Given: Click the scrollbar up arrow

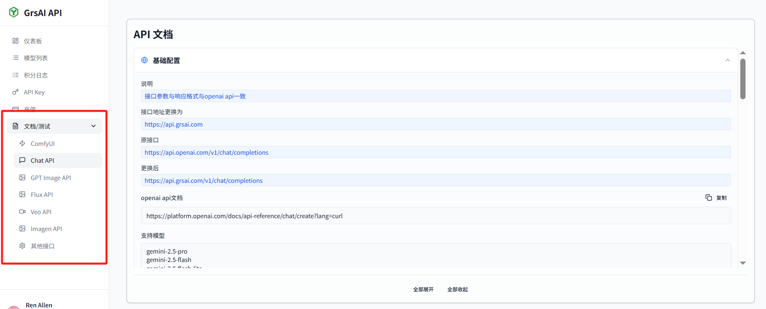Looking at the screenshot, I should (x=743, y=53).
